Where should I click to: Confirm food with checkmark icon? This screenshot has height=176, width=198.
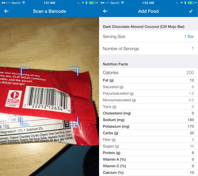[x=191, y=11]
